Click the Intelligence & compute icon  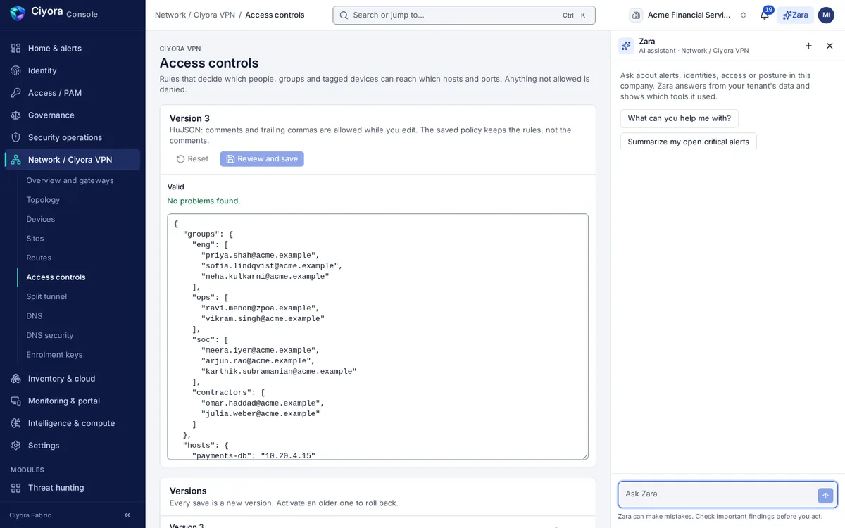(x=16, y=423)
